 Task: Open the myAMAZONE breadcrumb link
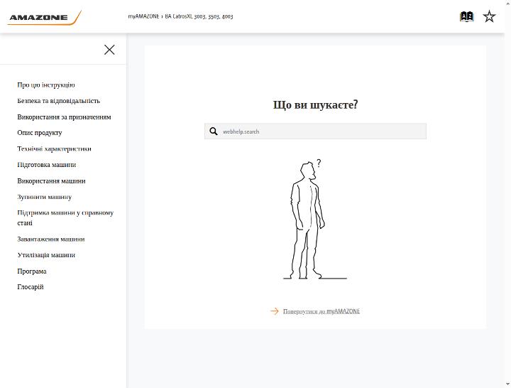click(x=143, y=16)
